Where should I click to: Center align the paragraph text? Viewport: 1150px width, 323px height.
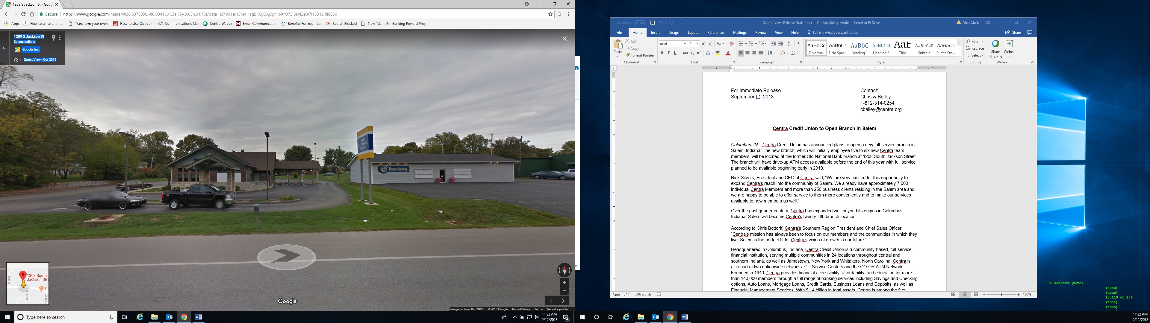pos(747,53)
